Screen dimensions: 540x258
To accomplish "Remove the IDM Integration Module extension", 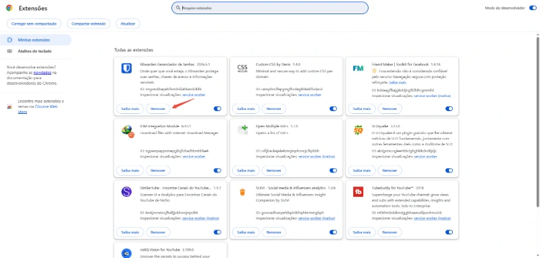I will coord(158,170).
